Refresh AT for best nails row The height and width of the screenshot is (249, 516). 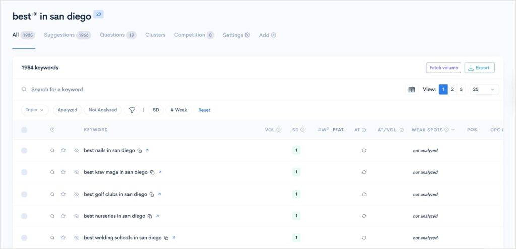tap(364, 151)
